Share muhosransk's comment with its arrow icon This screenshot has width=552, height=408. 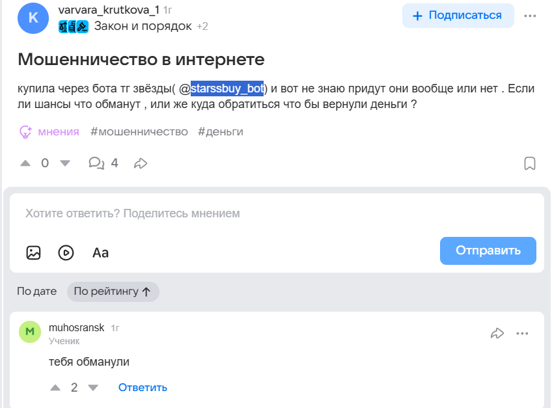(498, 333)
